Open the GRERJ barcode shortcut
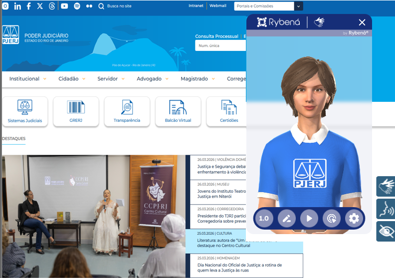Screen dimensions: 395x278 [x=76, y=111]
